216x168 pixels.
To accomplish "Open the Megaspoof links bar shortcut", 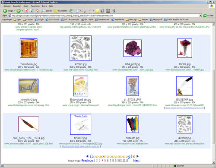I will click(x=156, y=19).
